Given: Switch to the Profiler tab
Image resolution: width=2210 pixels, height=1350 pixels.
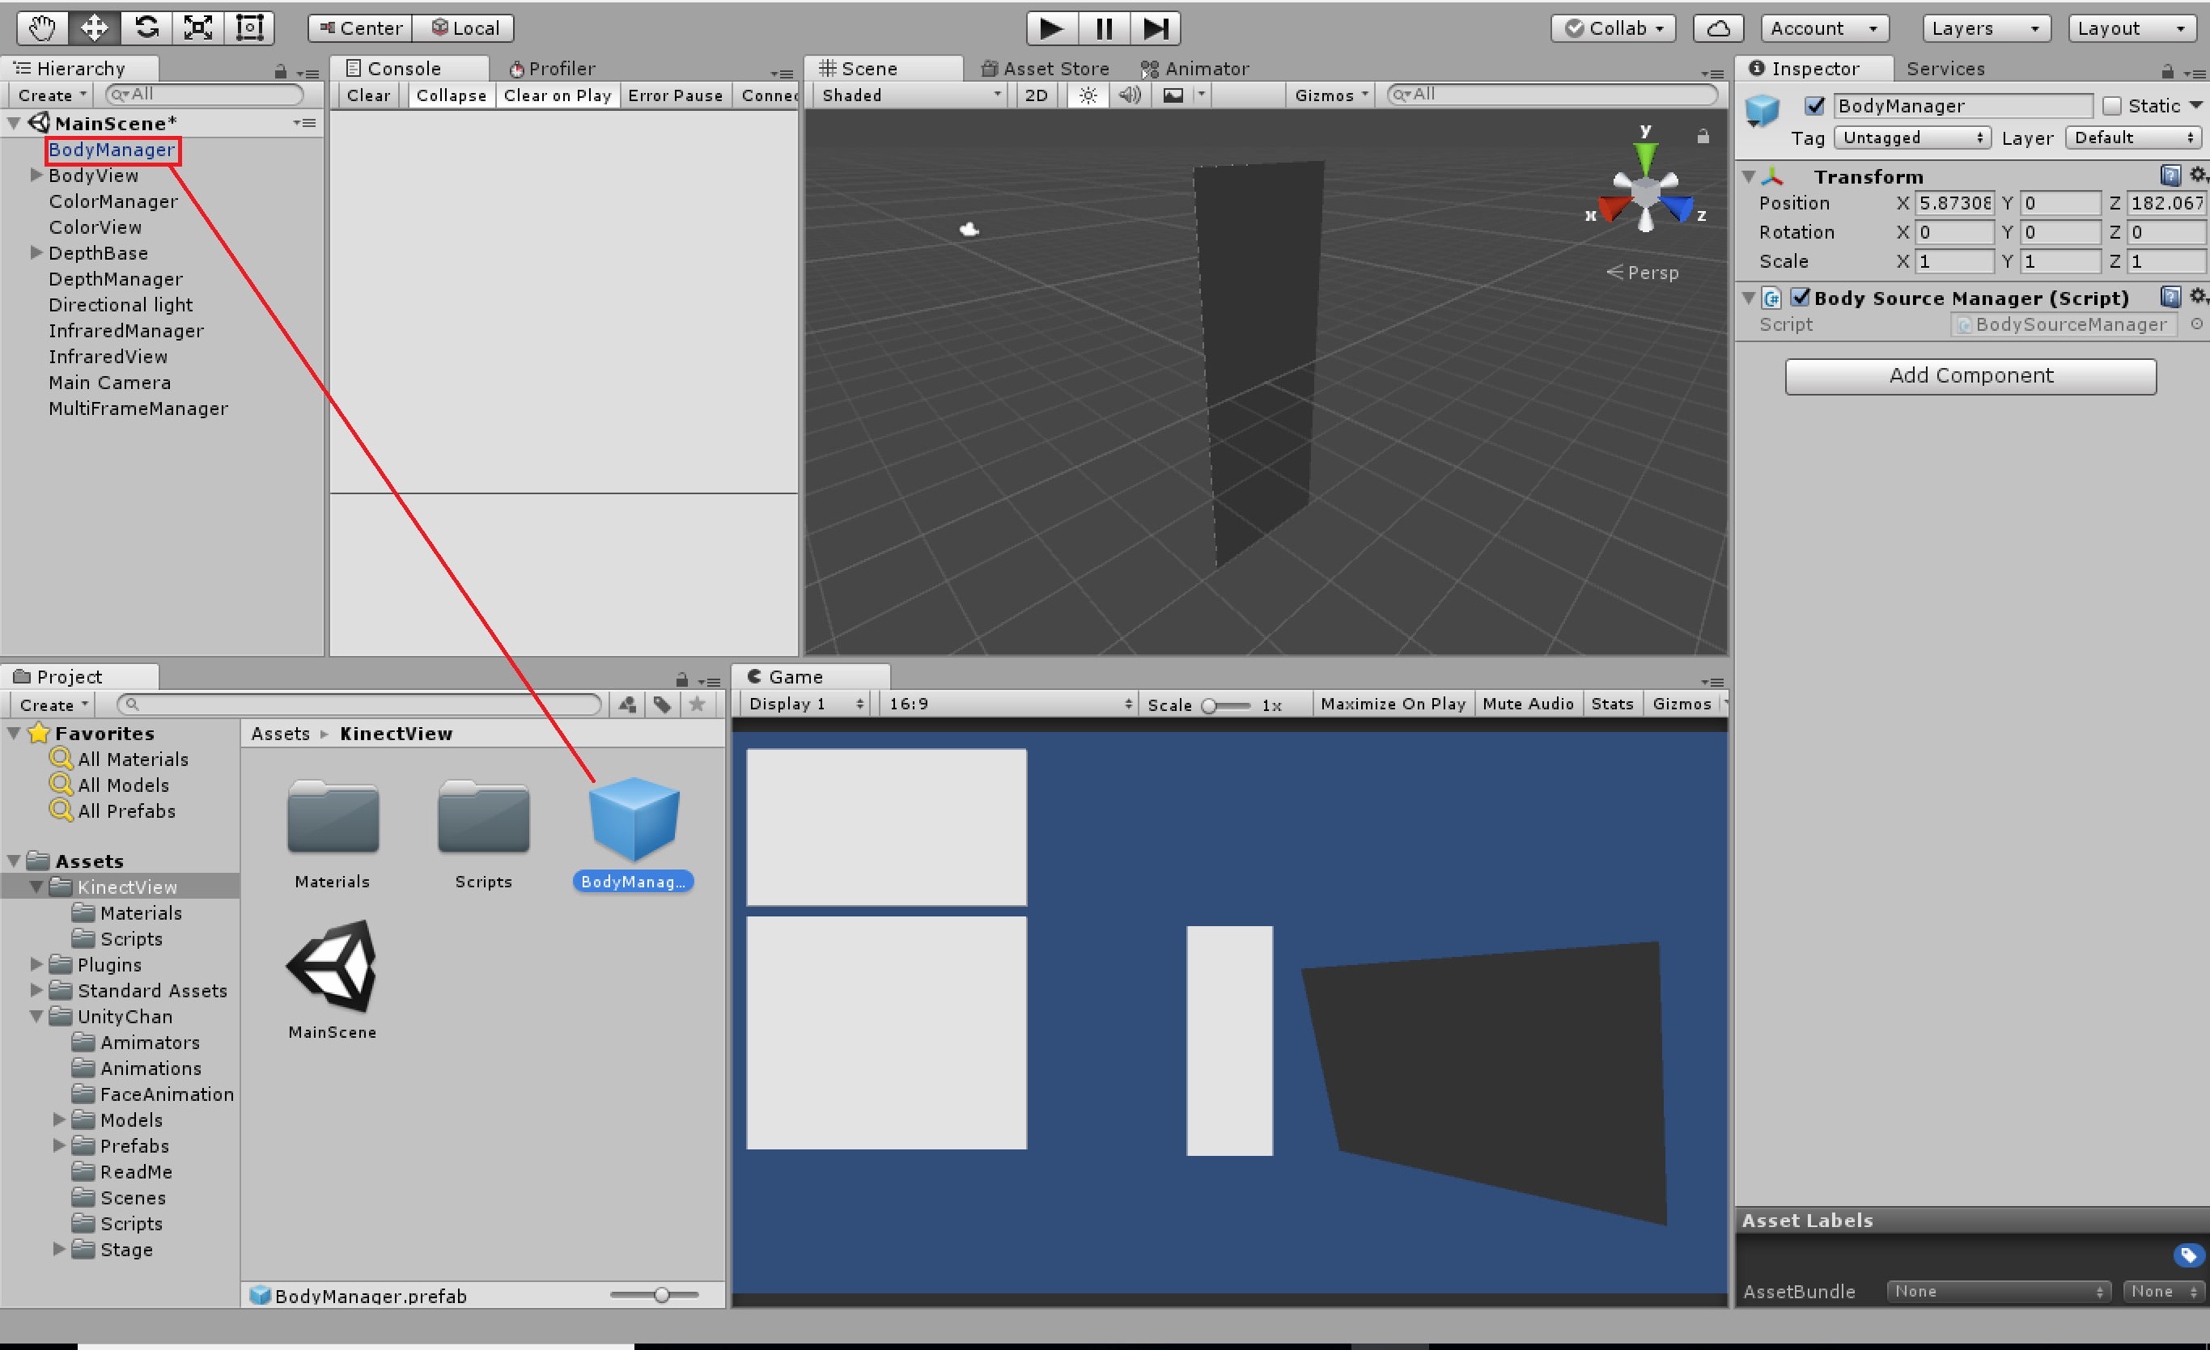Looking at the screenshot, I should click(552, 68).
